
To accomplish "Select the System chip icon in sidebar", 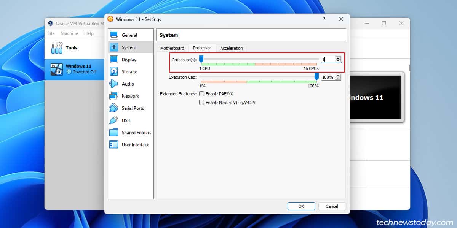I will (114, 47).
